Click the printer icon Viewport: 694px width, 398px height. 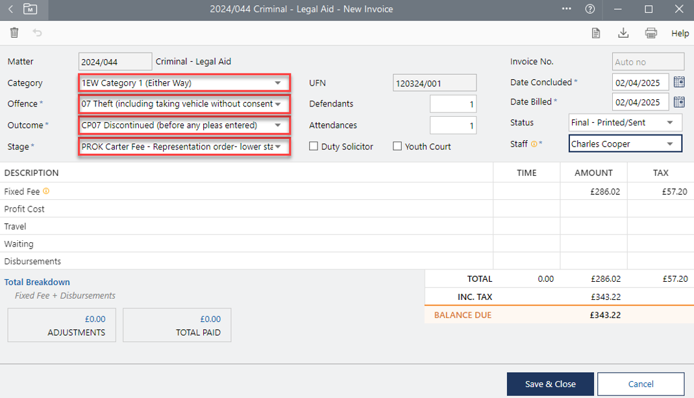(651, 33)
